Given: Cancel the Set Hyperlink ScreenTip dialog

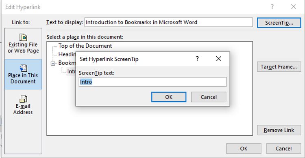Looking at the screenshot, I should (209, 97).
